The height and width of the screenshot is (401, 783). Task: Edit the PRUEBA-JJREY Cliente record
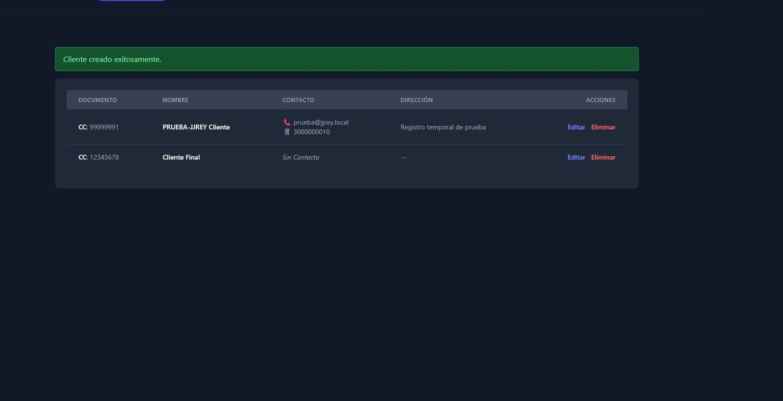576,127
